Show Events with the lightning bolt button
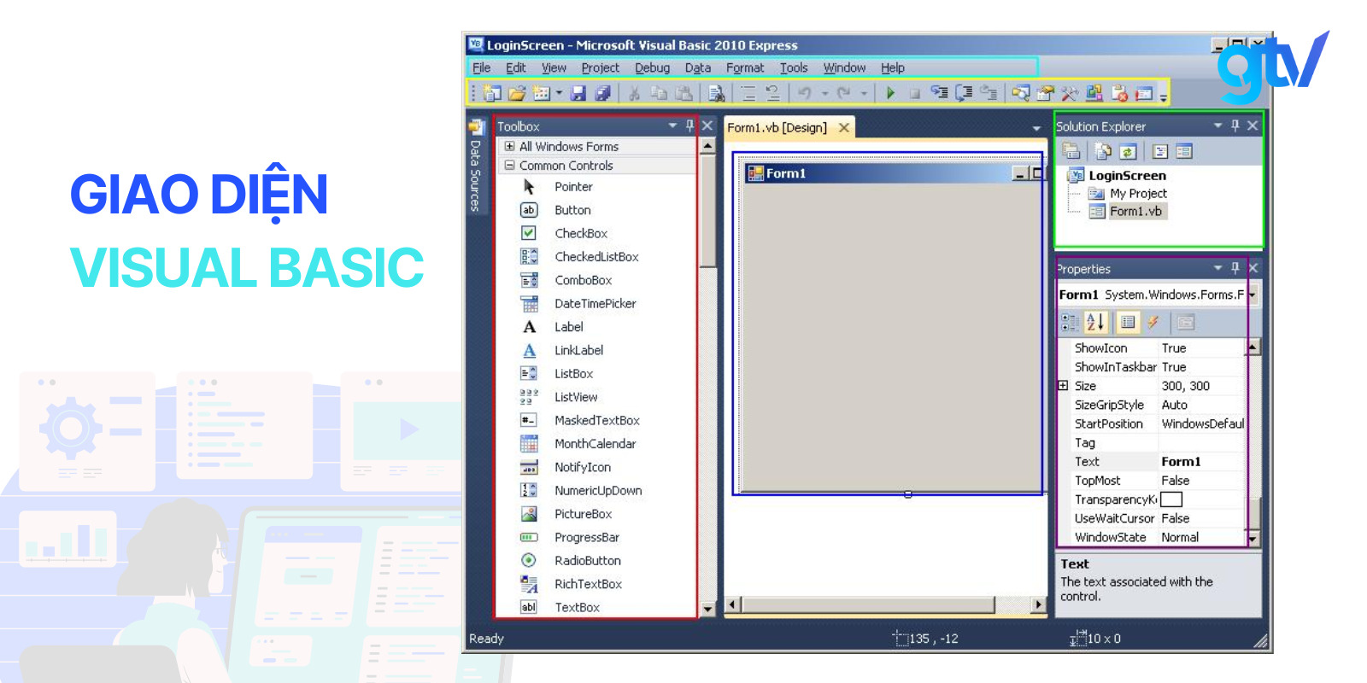This screenshot has width=1367, height=683. point(1153,322)
